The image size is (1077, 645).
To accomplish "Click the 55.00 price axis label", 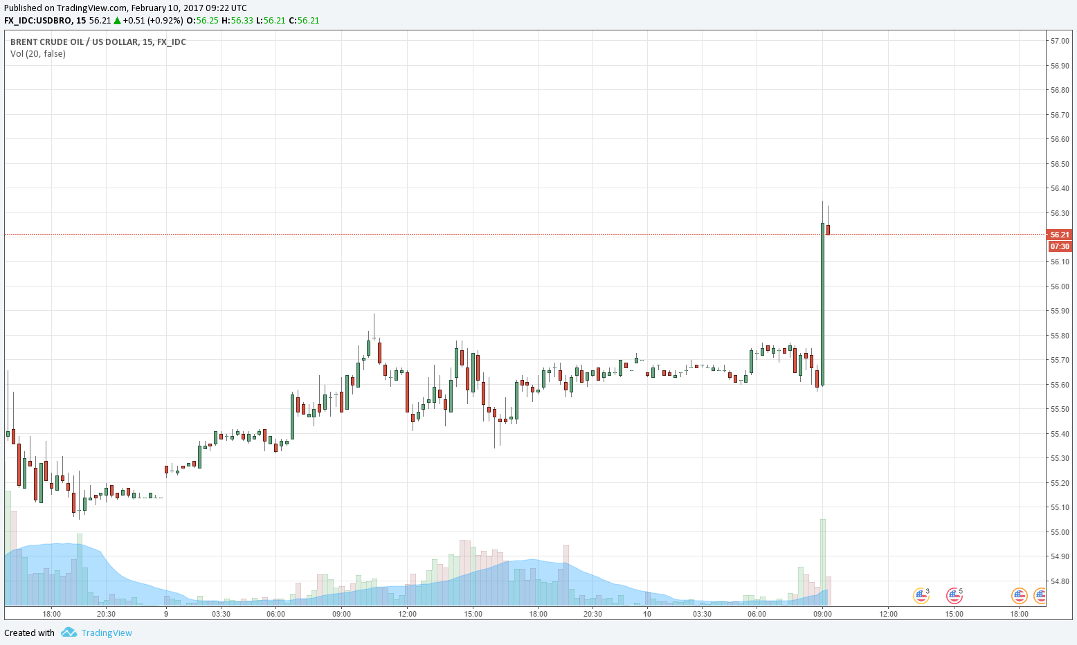I will 1060,532.
